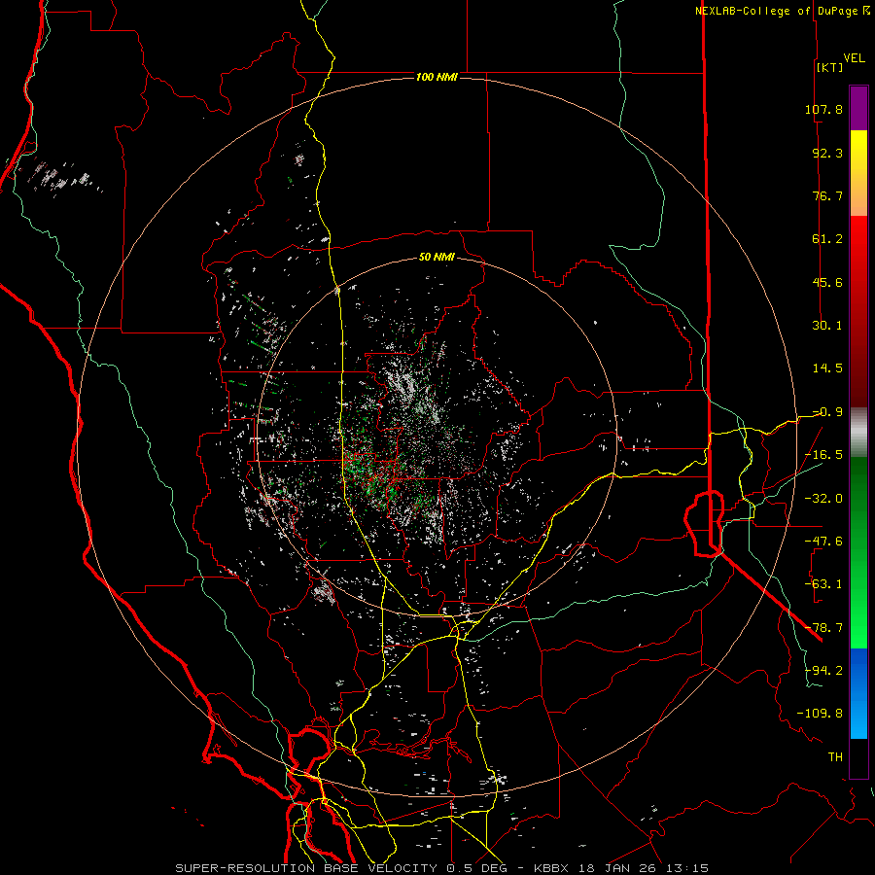Image resolution: width=875 pixels, height=875 pixels.
Task: Select the -109.8 value on the scale
Action: click(x=820, y=714)
